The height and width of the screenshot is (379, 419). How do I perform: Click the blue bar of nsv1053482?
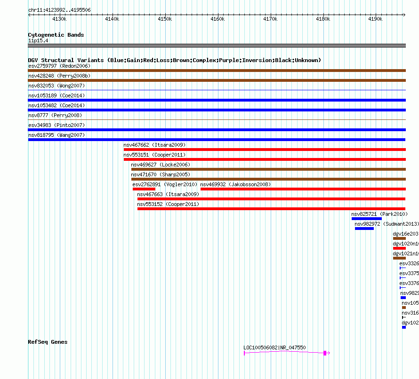coord(217,110)
